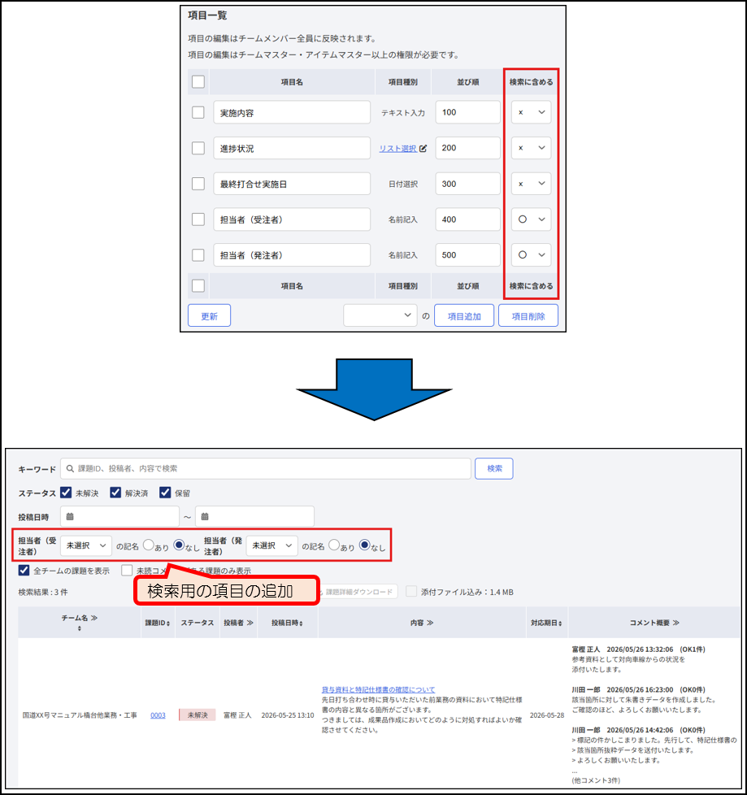Sort the 投稿日時 column

(301, 623)
